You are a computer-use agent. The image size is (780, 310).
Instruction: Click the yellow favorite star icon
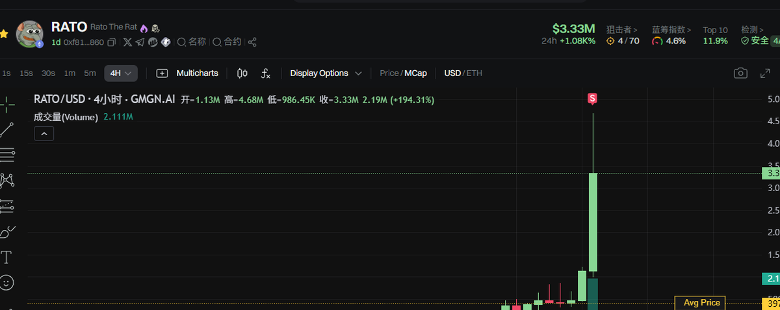pos(3,34)
